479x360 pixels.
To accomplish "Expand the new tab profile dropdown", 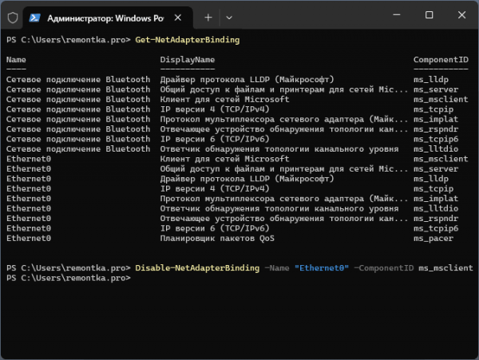I will tap(229, 18).
